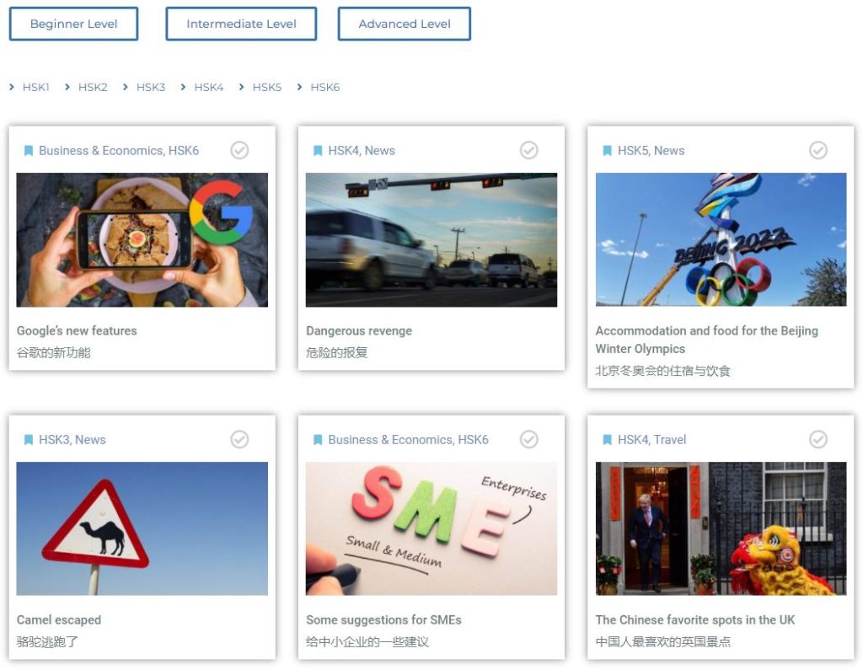This screenshot has width=863, height=670.
Task: Click bookmark icon on Dangerous revenge card
Action: point(318,151)
